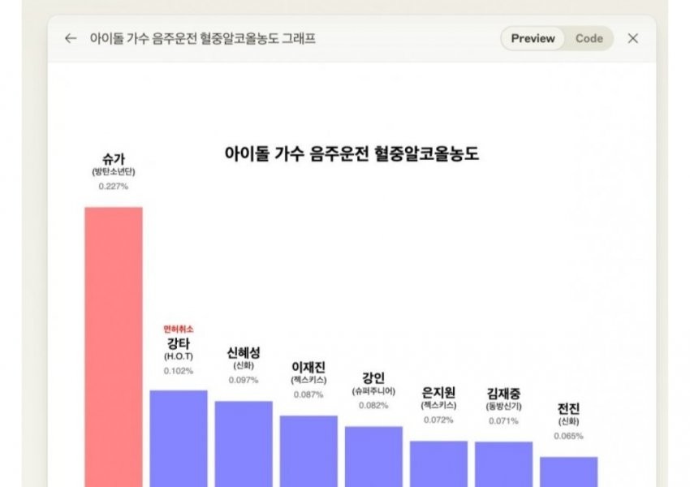Click the 강타 bar in the chart
The width and height of the screenshot is (690, 487).
tap(179, 437)
